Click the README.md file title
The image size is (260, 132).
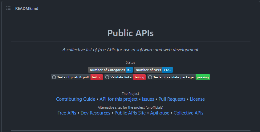(27, 8)
